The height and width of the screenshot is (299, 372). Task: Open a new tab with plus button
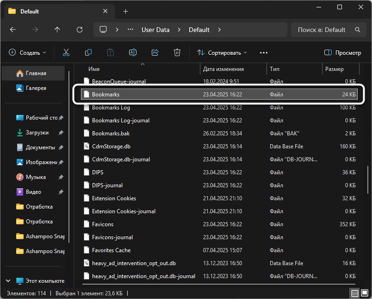point(125,11)
